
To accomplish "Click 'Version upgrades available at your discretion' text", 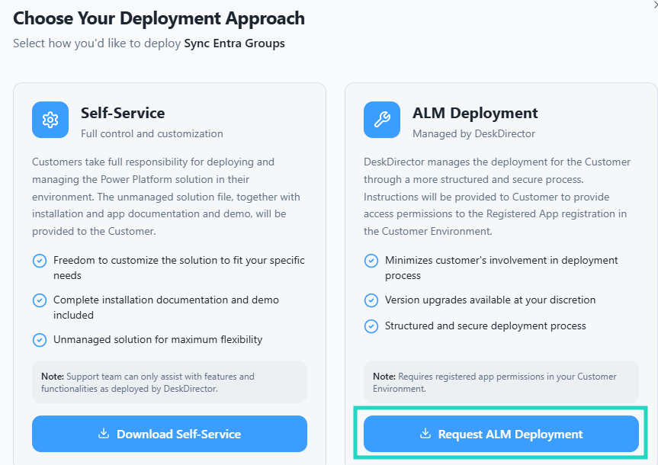I will coord(490,300).
